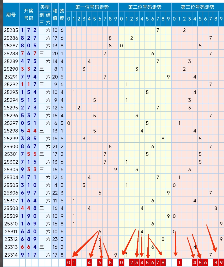Image resolution: width=224 pixels, height=267 pixels.
Task: Click the 组六 sub-header under 类型
Action: click(48, 19)
